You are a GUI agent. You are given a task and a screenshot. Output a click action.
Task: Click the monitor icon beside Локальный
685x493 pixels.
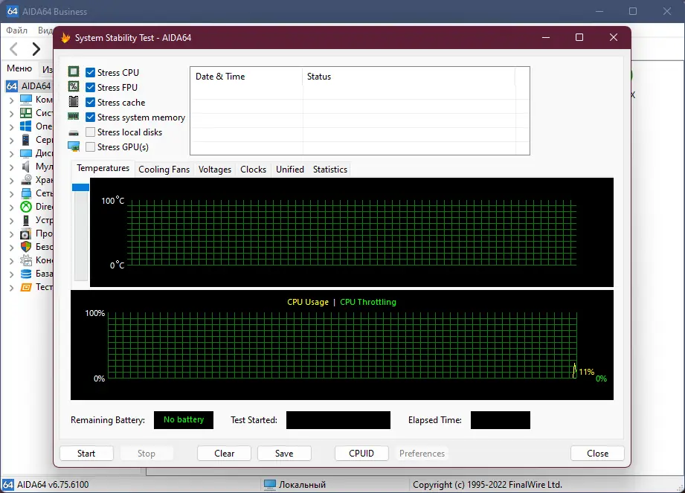point(270,484)
